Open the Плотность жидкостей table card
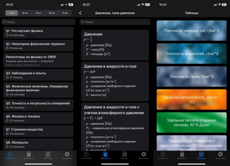 pos(191,54)
